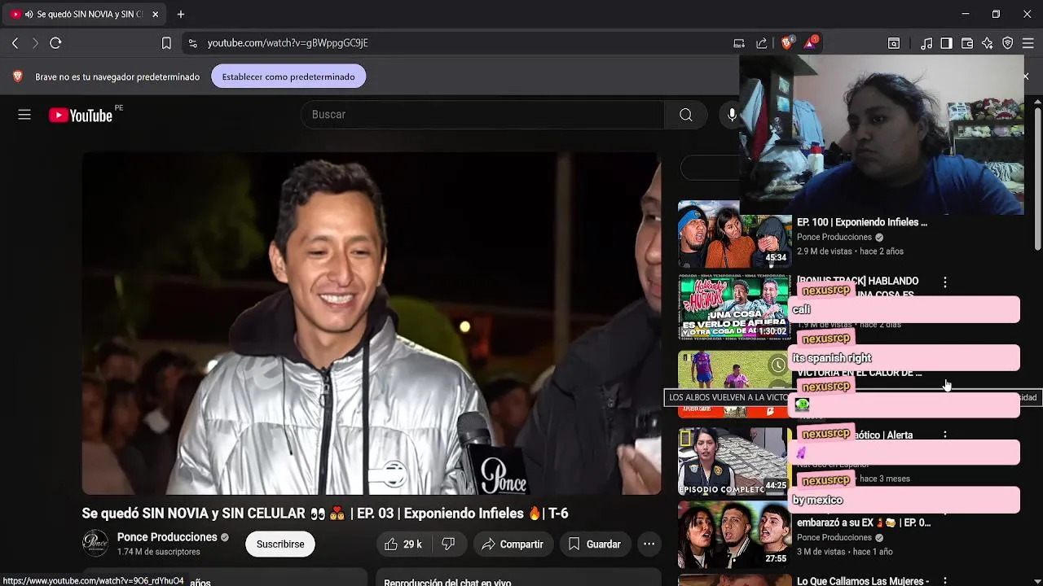The width and height of the screenshot is (1043, 586).
Task: Open more actions for the video
Action: point(649,544)
